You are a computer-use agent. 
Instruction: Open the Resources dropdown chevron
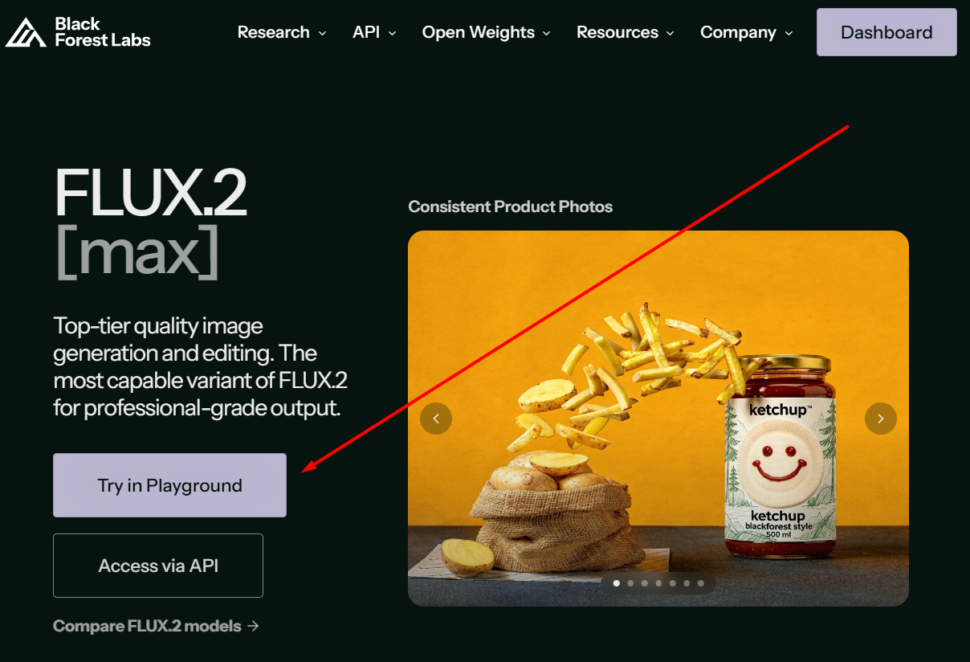(x=670, y=33)
